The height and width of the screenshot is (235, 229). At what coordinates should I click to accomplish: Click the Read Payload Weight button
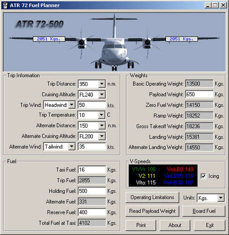(152, 211)
